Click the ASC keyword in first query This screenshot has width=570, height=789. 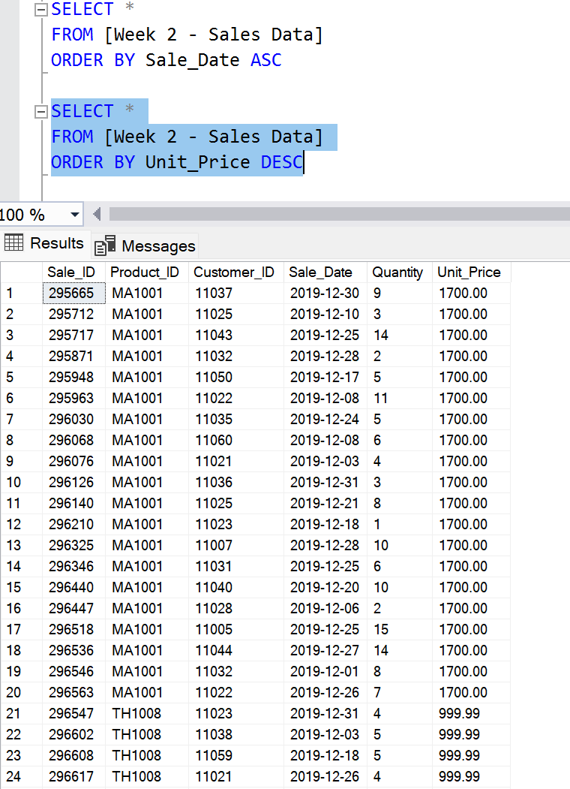[266, 60]
